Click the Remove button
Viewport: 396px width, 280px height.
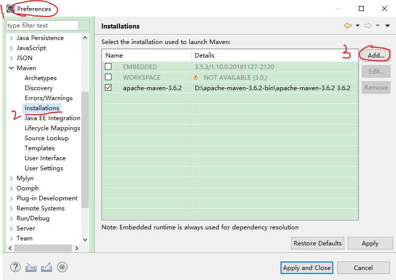tap(376, 88)
